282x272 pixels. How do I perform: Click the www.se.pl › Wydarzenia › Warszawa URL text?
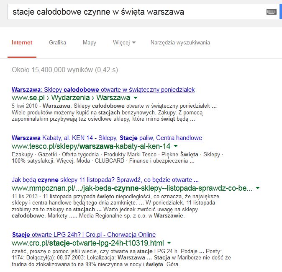pos(71,98)
